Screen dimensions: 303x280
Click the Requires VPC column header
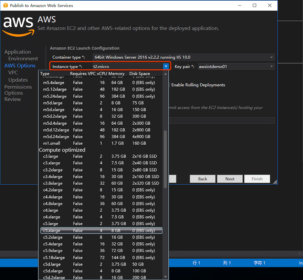tap(83, 74)
